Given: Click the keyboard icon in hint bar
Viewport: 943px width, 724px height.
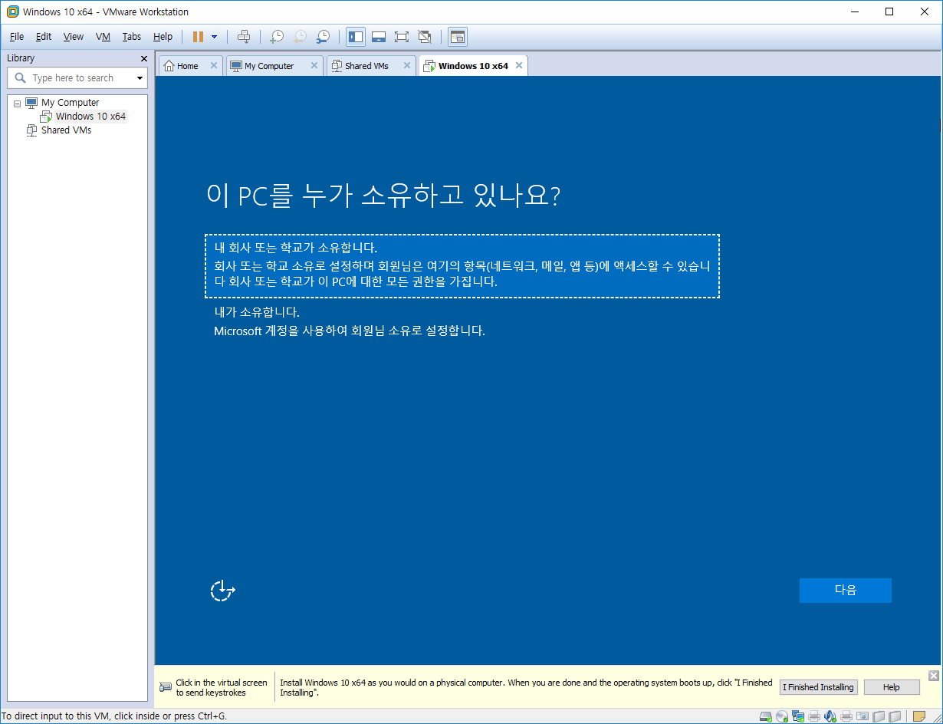Looking at the screenshot, I should click(x=166, y=687).
